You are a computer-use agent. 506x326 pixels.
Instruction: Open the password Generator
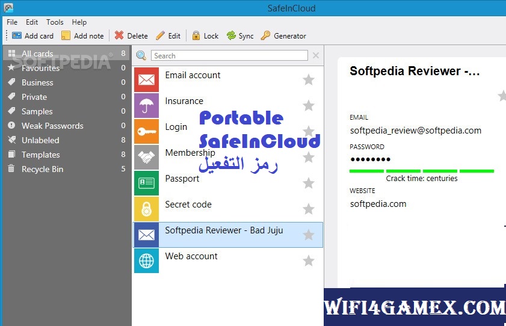tap(283, 36)
